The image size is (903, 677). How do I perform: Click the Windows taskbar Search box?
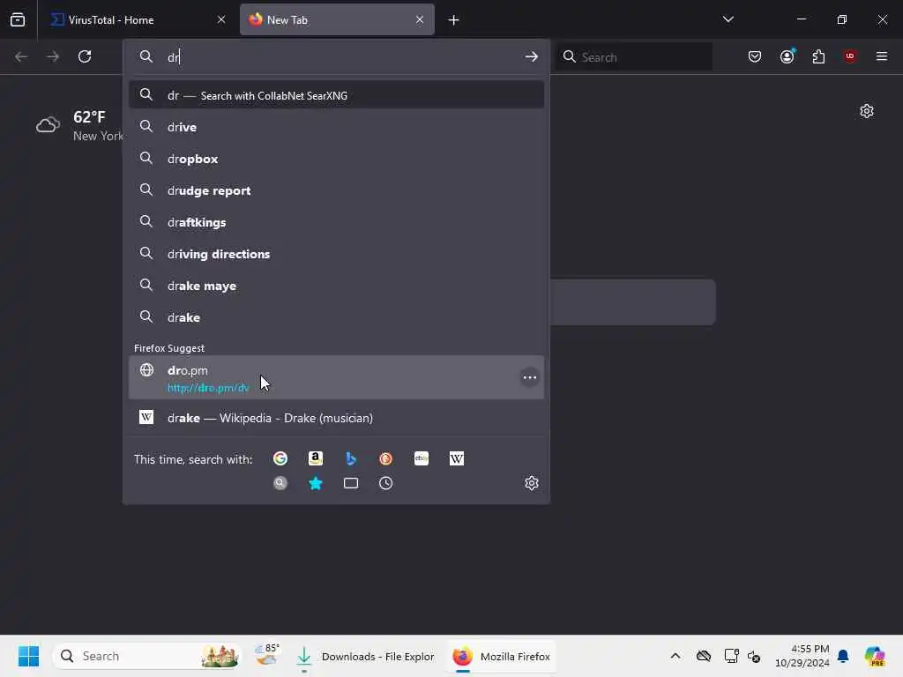point(147,656)
